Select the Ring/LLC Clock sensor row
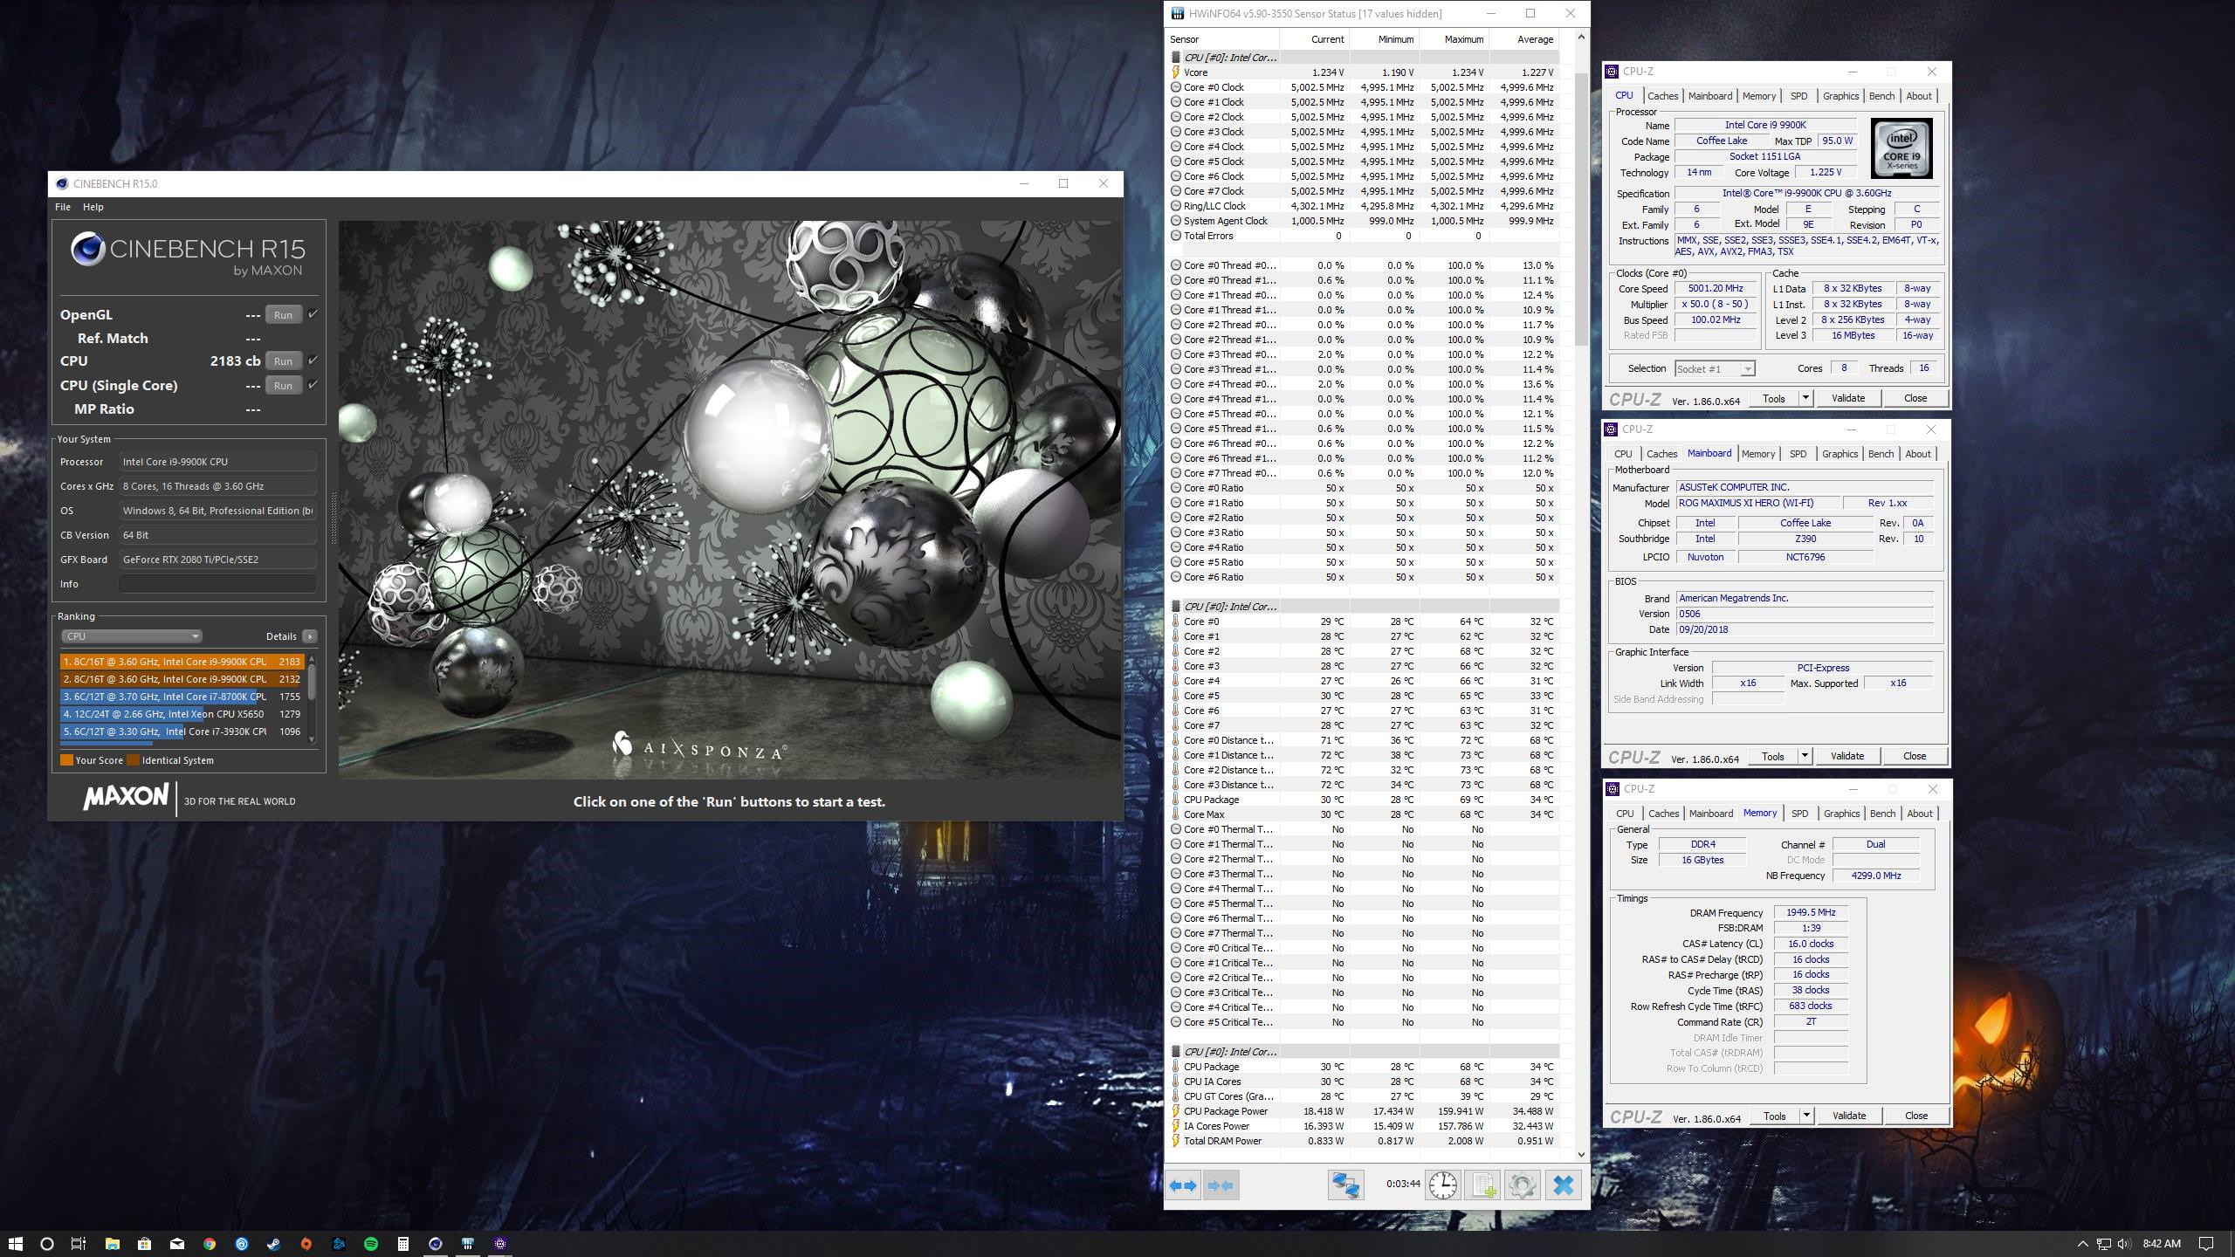 1363,206
